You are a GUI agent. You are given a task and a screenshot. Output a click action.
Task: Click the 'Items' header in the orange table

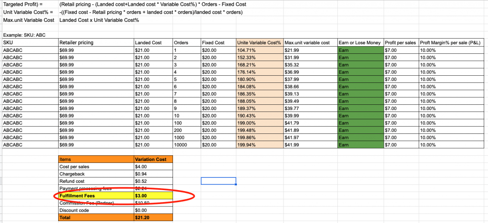click(96, 159)
